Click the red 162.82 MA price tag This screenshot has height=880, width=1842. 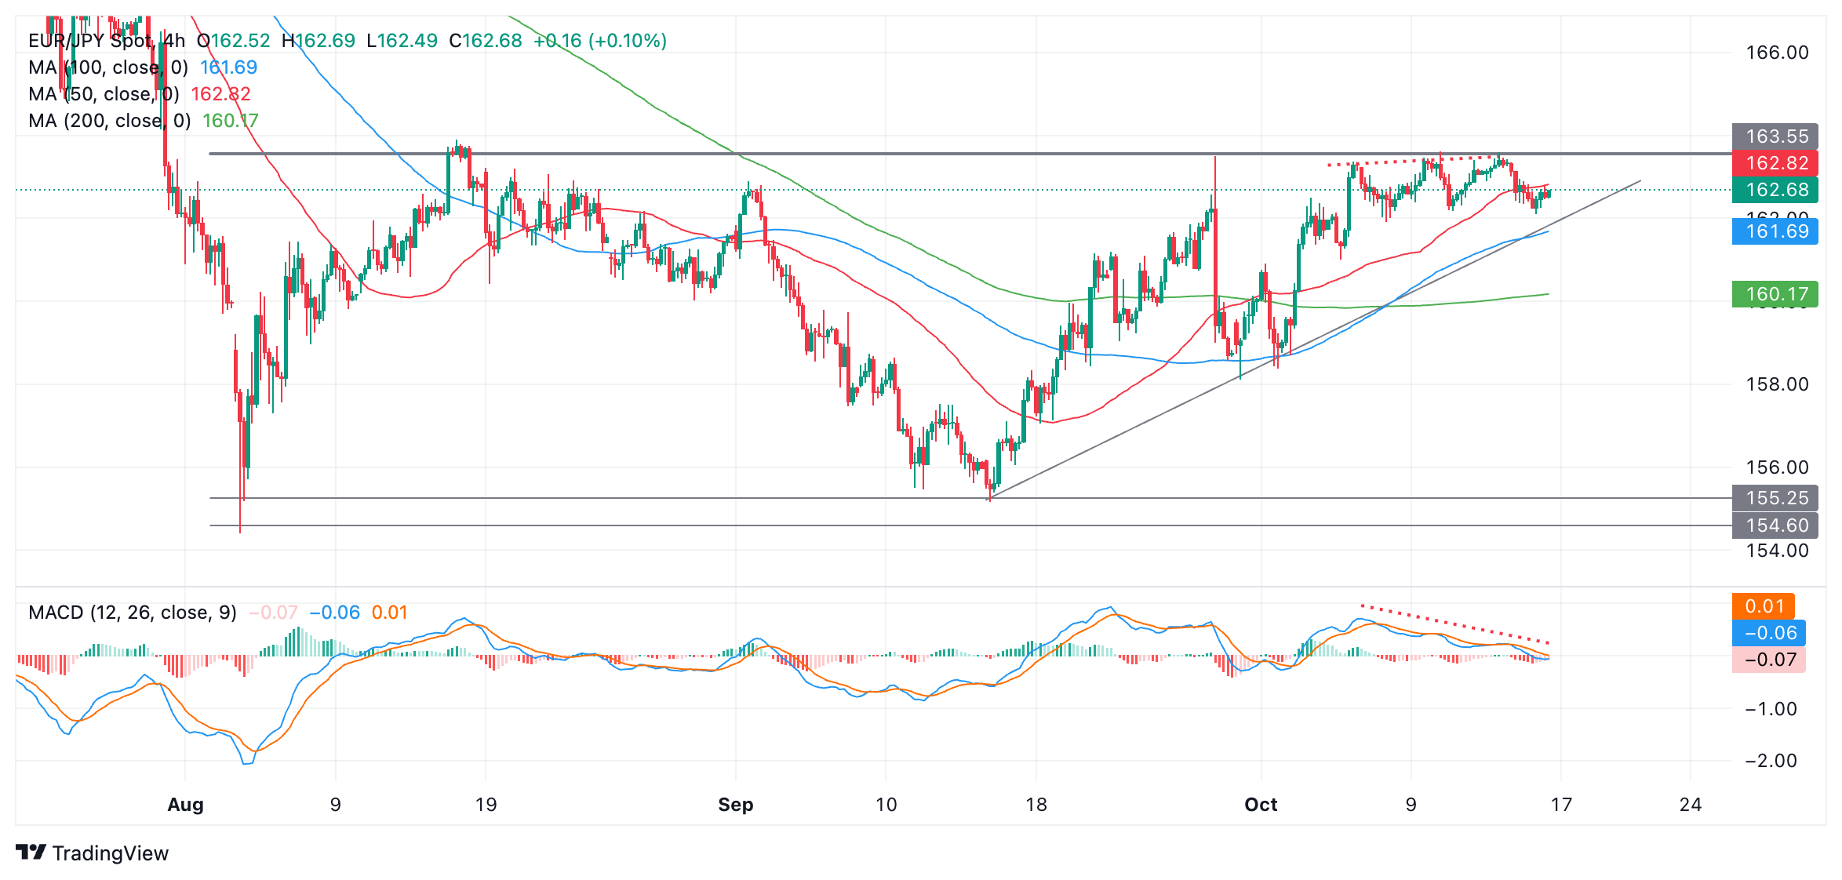click(1775, 163)
